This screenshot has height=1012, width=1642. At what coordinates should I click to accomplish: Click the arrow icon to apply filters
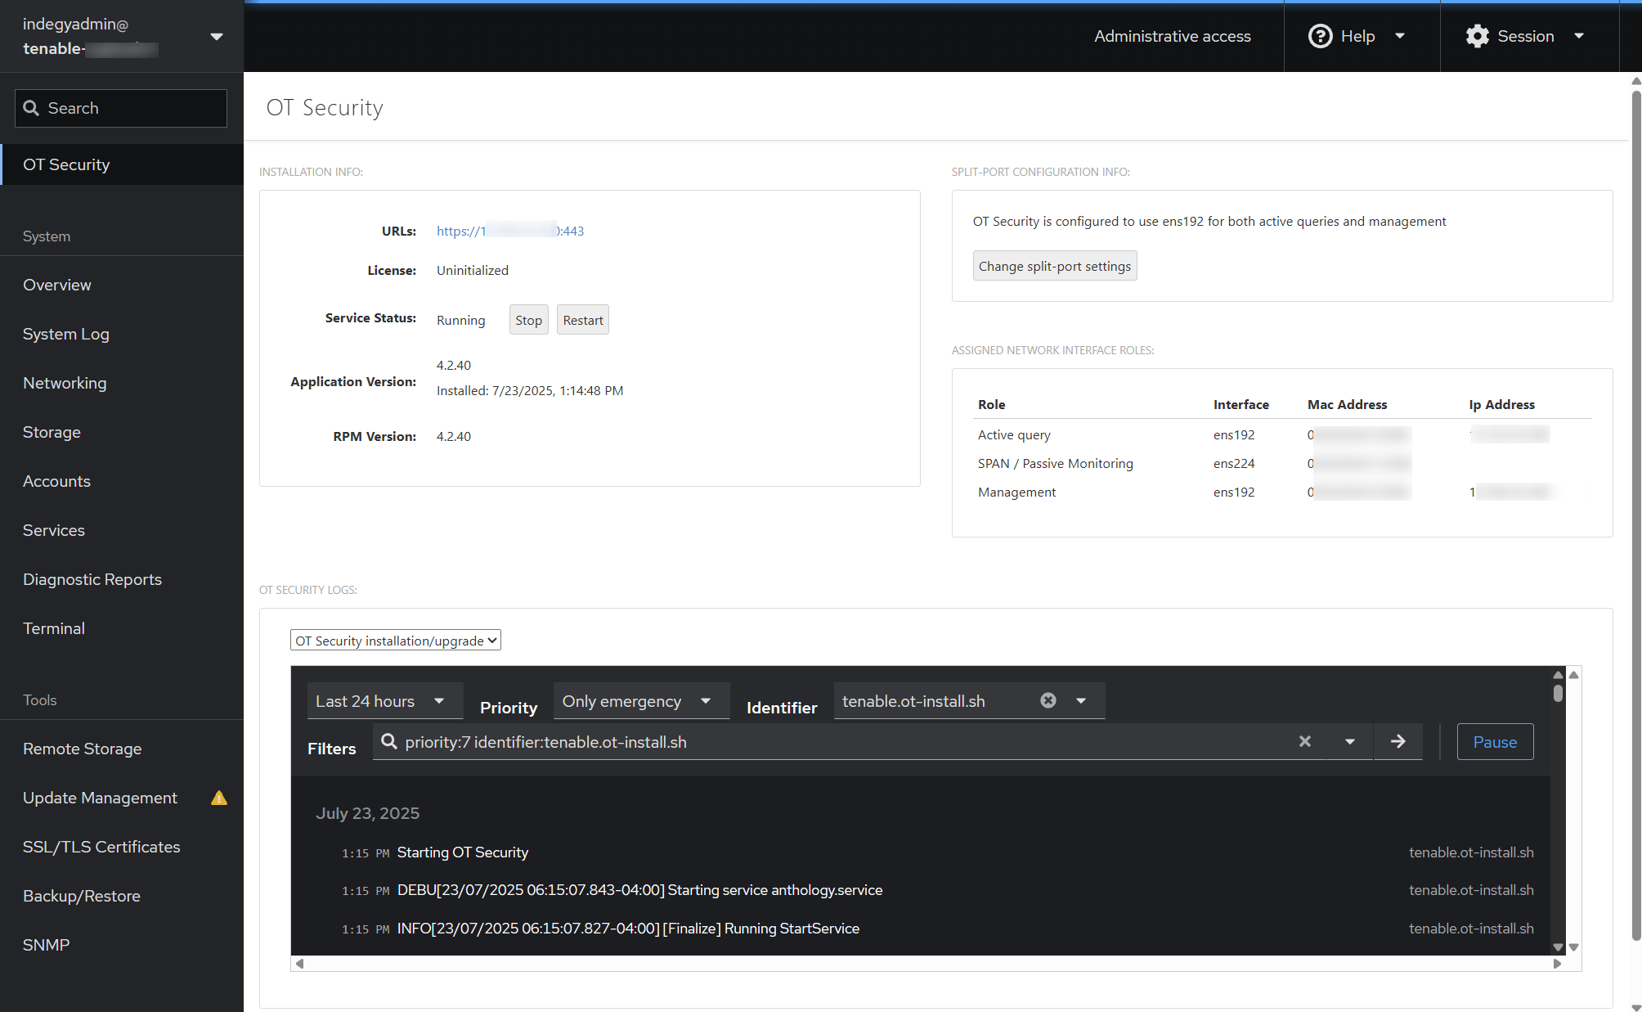1397,741
